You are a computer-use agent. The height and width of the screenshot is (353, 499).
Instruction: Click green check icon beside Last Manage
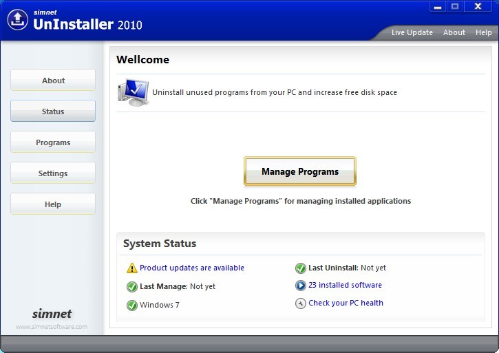tap(131, 287)
